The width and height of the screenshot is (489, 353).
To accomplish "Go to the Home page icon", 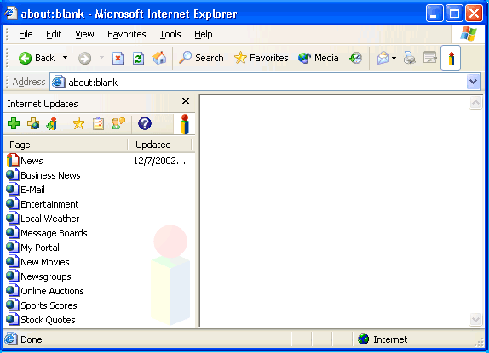I will pos(159,58).
